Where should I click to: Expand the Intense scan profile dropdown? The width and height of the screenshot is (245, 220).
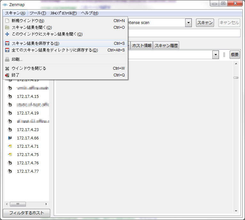(188, 23)
